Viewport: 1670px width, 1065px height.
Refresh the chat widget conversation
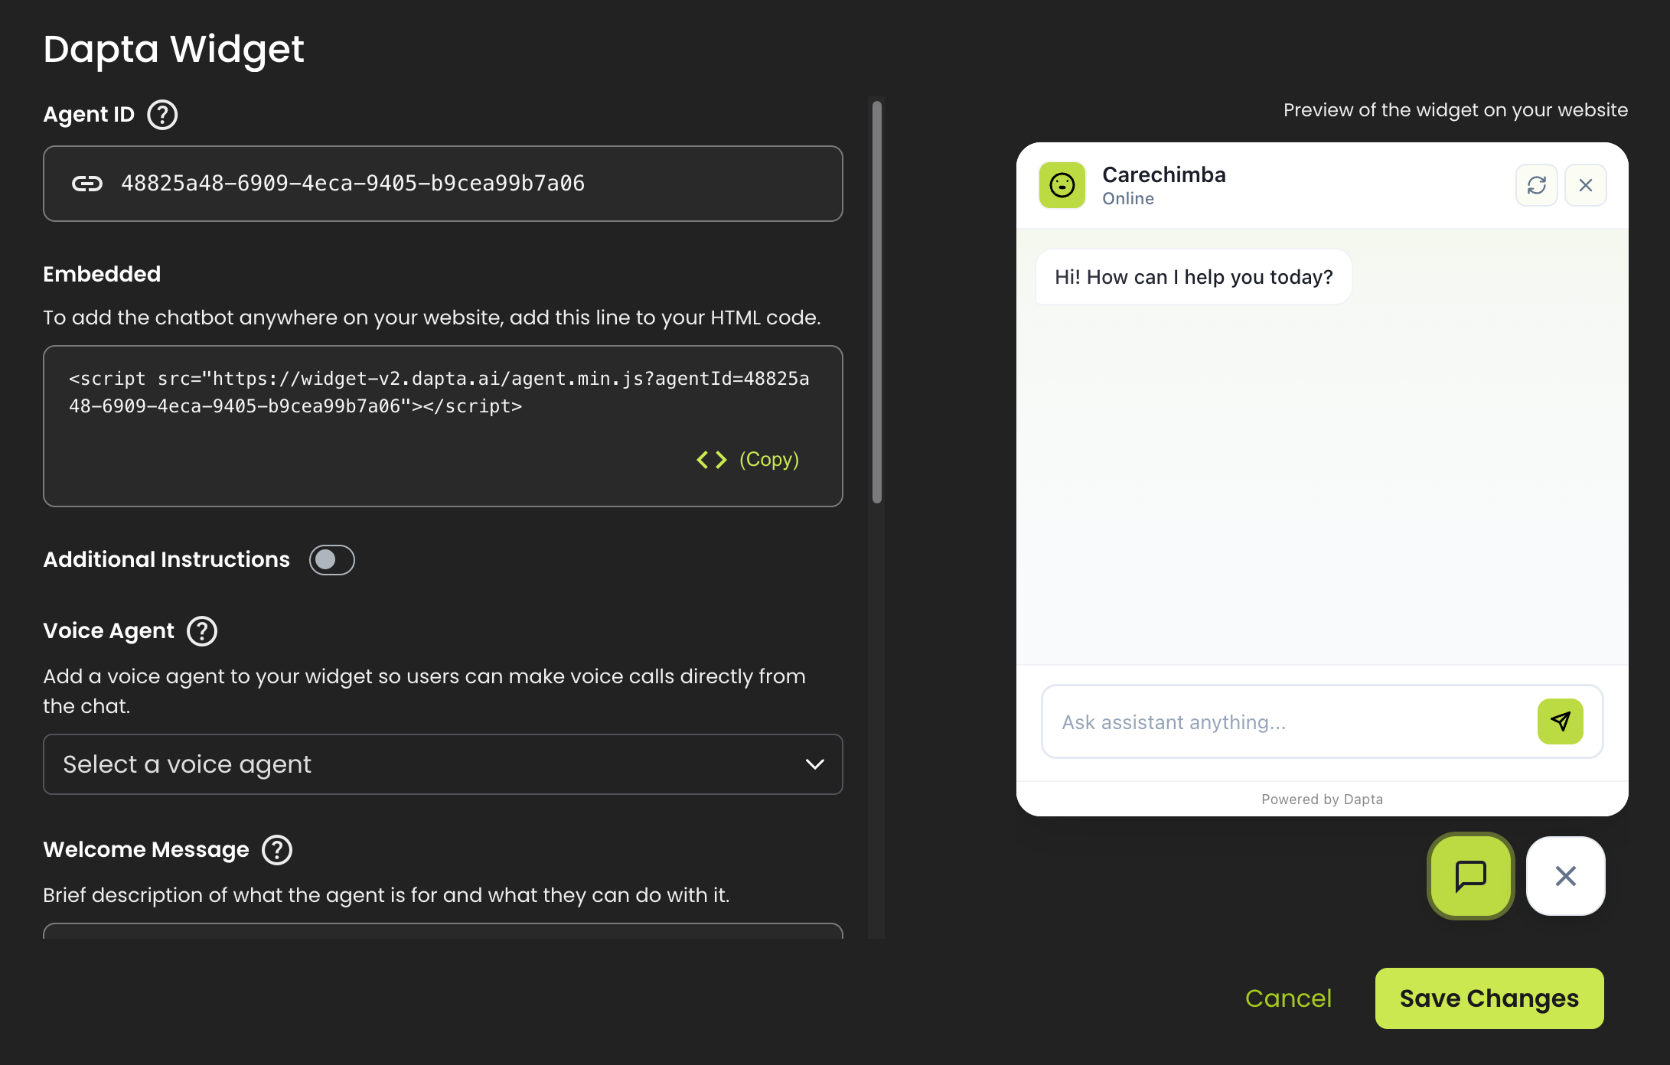[x=1537, y=185]
